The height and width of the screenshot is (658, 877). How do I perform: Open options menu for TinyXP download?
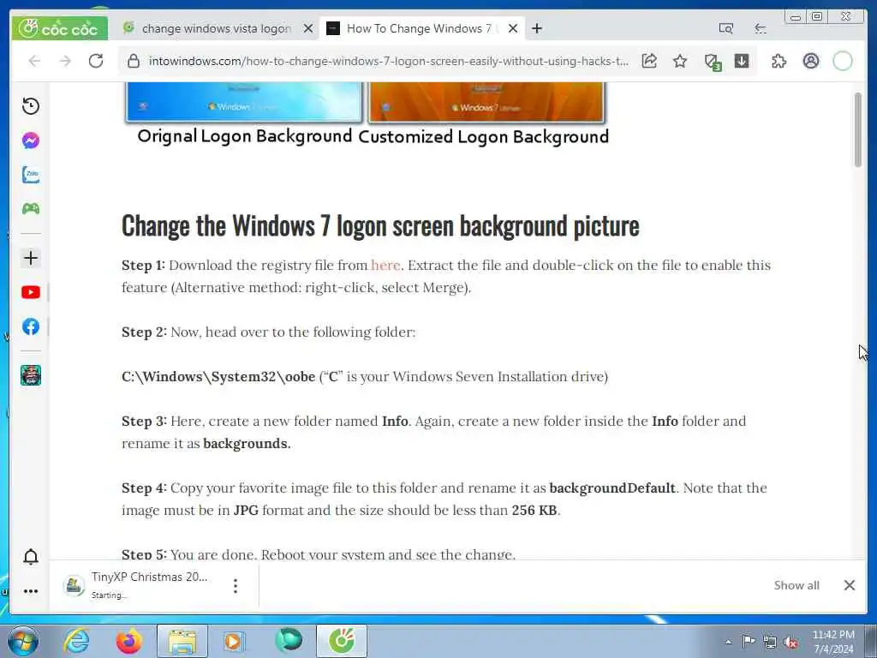236,585
